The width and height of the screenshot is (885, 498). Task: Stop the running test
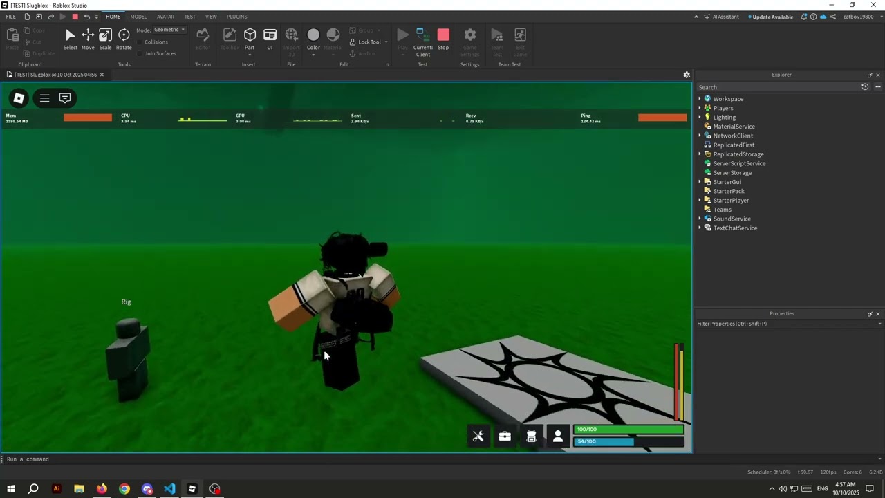point(443,39)
